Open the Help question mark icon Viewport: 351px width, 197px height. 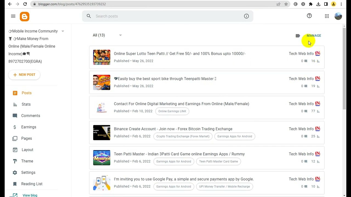(x=309, y=16)
